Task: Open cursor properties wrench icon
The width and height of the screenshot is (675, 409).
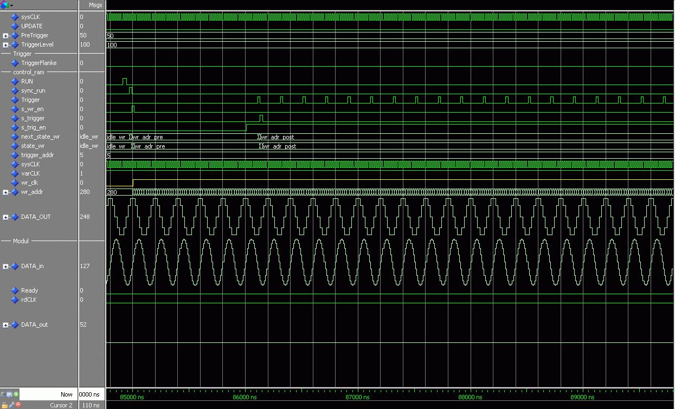Action: pyautogui.click(x=11, y=405)
